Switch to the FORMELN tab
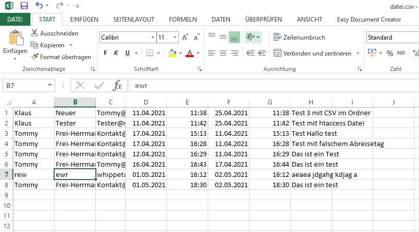The width and height of the screenshot is (419, 232). tap(183, 20)
